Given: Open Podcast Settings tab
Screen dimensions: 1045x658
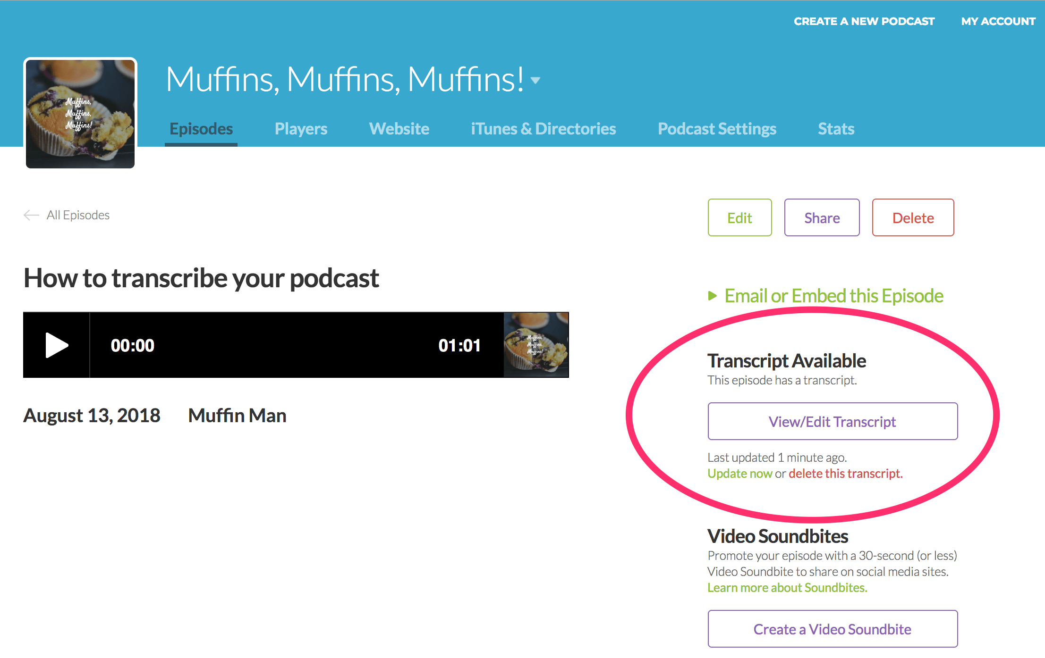Looking at the screenshot, I should (x=717, y=129).
